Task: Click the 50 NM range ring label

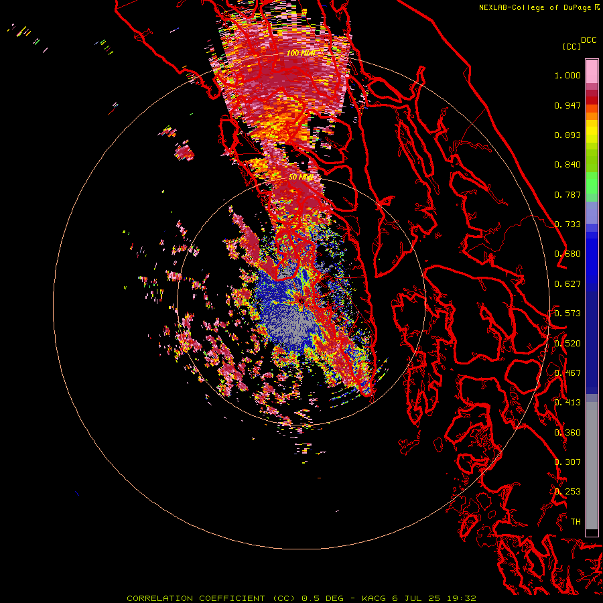Action: tap(301, 178)
